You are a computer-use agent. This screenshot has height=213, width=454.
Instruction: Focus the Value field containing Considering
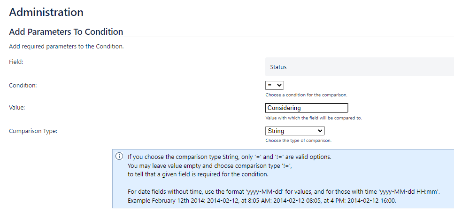pyautogui.click(x=307, y=108)
